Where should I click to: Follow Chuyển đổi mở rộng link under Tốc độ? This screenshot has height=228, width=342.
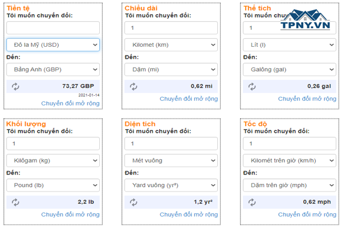(x=307, y=214)
